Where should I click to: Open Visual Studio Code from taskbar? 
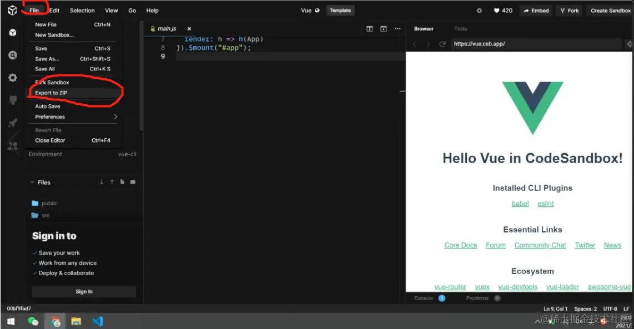98,321
